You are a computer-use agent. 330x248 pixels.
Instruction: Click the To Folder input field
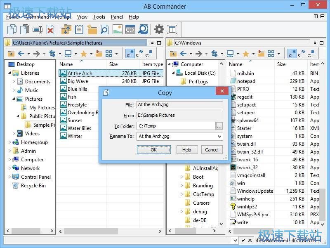point(176,126)
